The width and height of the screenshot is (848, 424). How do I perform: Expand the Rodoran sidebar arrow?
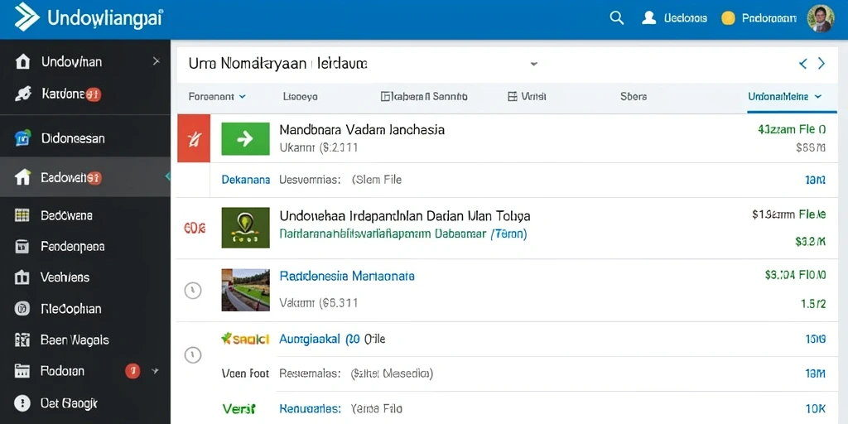click(x=156, y=371)
